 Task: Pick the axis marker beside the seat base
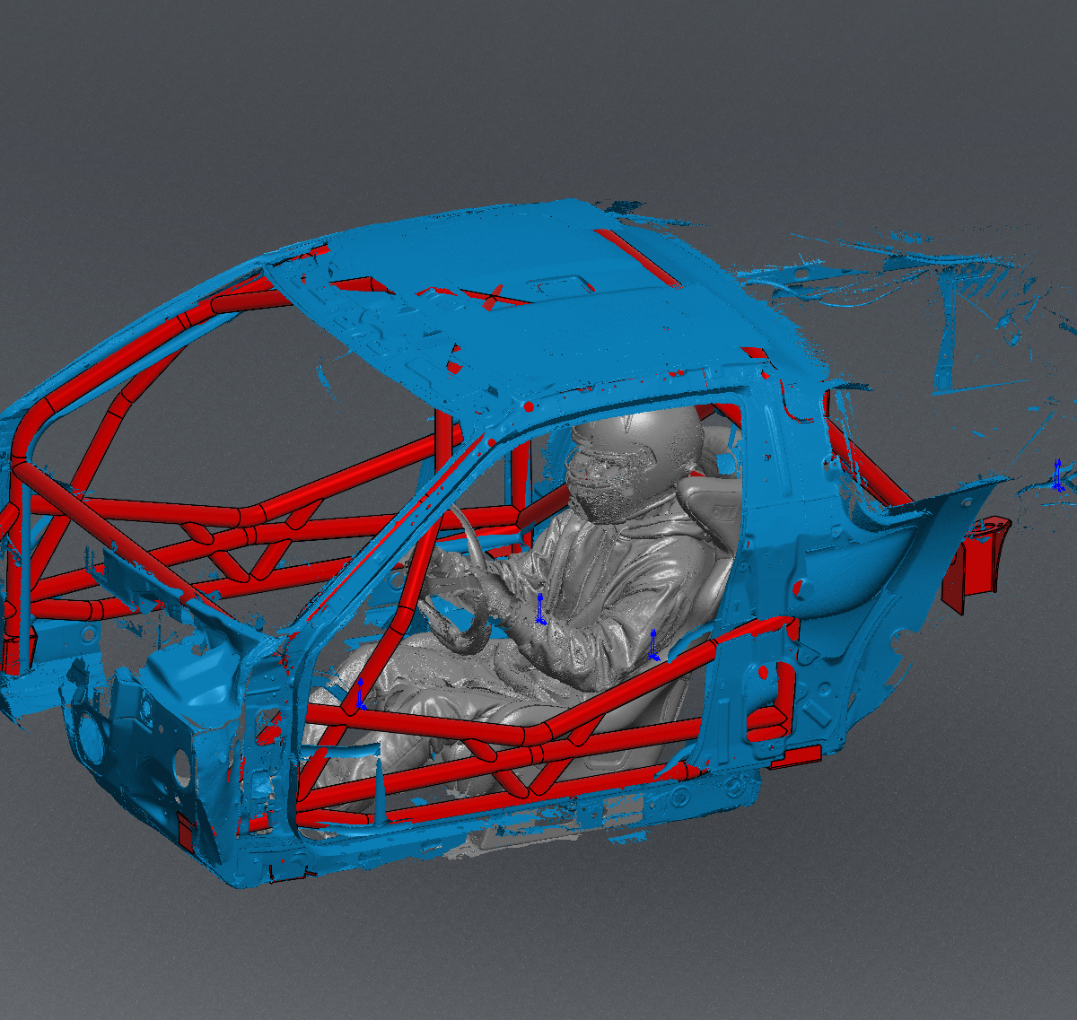654,646
